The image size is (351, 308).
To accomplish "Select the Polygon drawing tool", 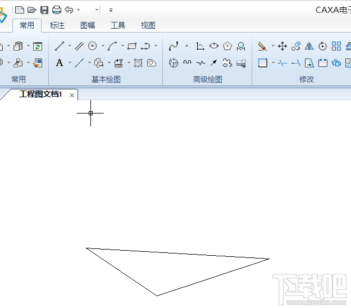I will click(x=227, y=46).
